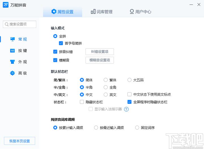Select 按累计输入调频 radio option
Screen dimensions: 204x149
pos(55,128)
